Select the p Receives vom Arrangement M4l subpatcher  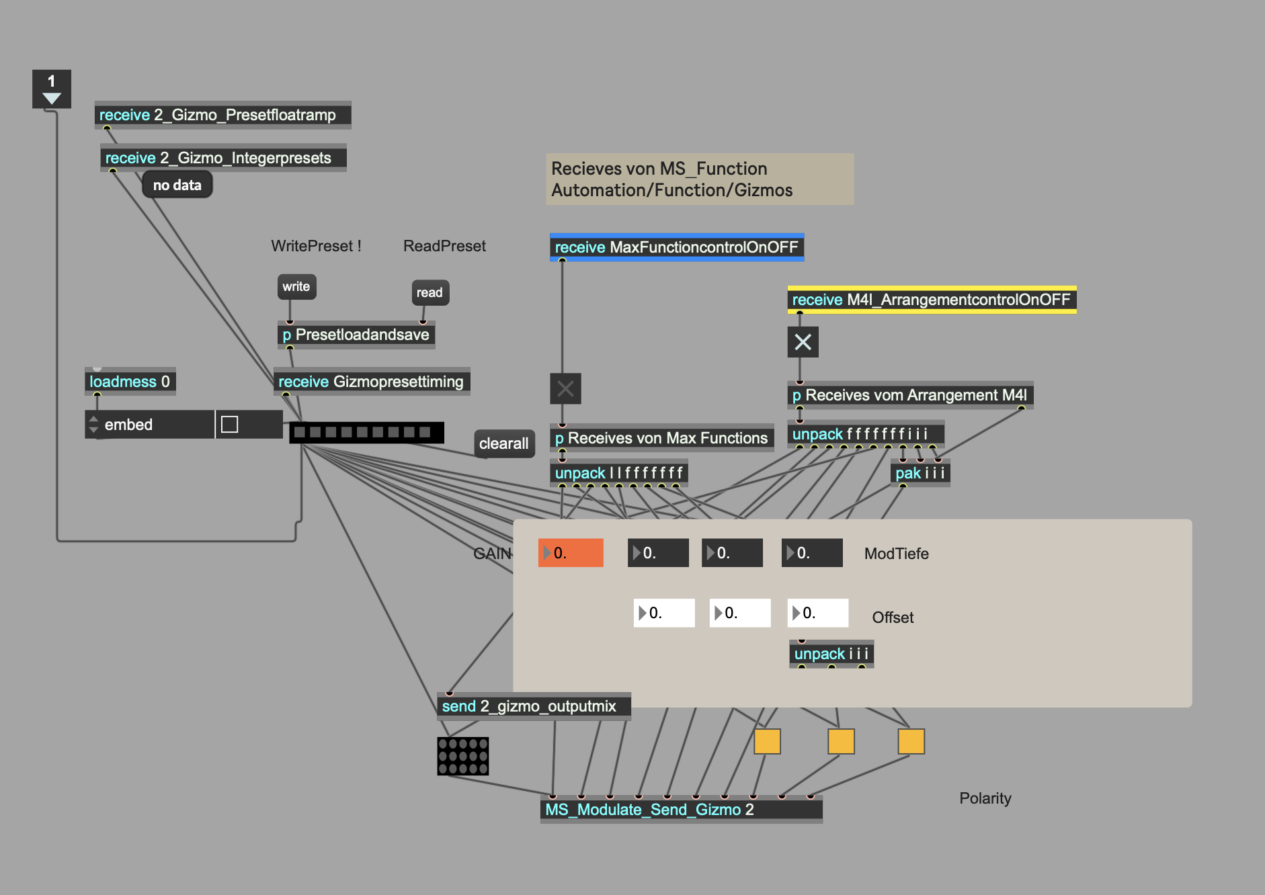point(910,395)
